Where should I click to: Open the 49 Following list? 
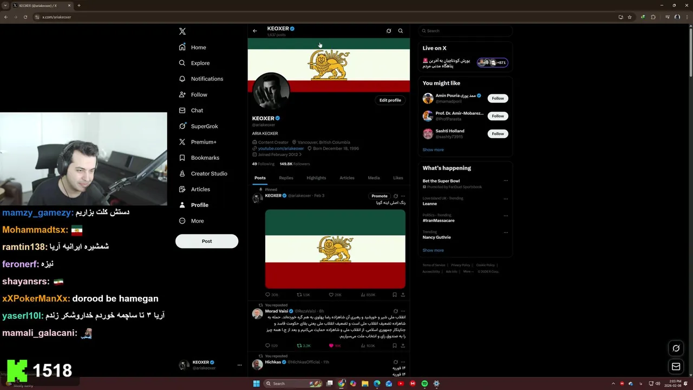click(263, 164)
